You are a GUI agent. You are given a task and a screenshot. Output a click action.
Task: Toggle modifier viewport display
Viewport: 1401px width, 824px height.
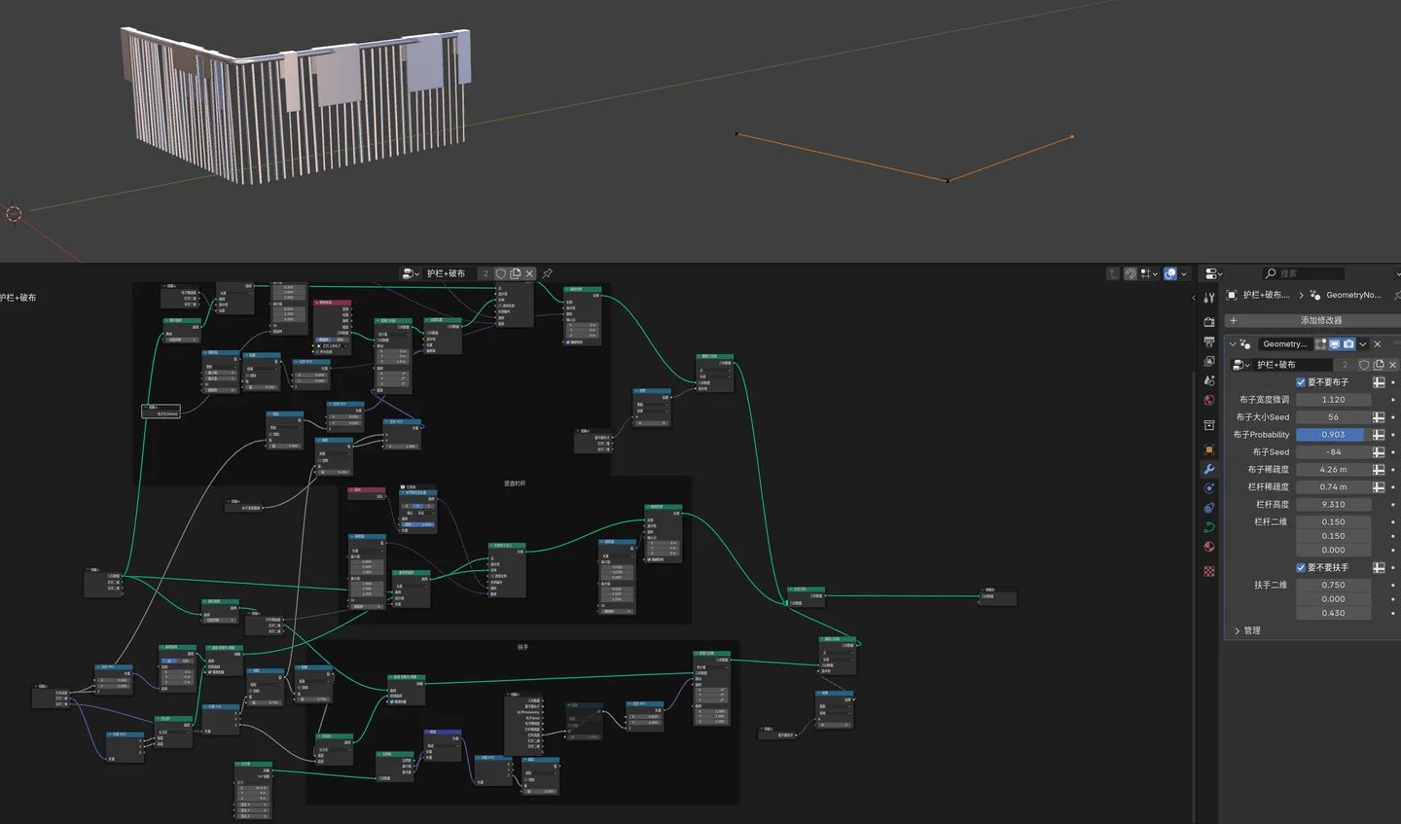coord(1335,343)
